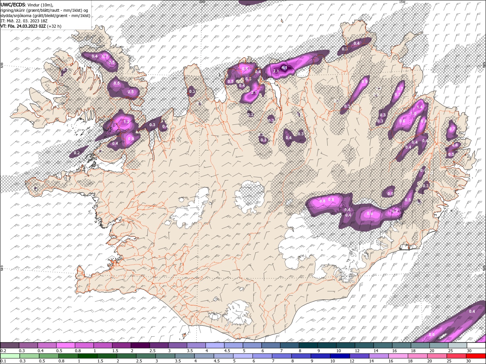This screenshot has width=486, height=364.
Task: Click the 'slydda/snjókoma' description line
Action: click(45, 16)
